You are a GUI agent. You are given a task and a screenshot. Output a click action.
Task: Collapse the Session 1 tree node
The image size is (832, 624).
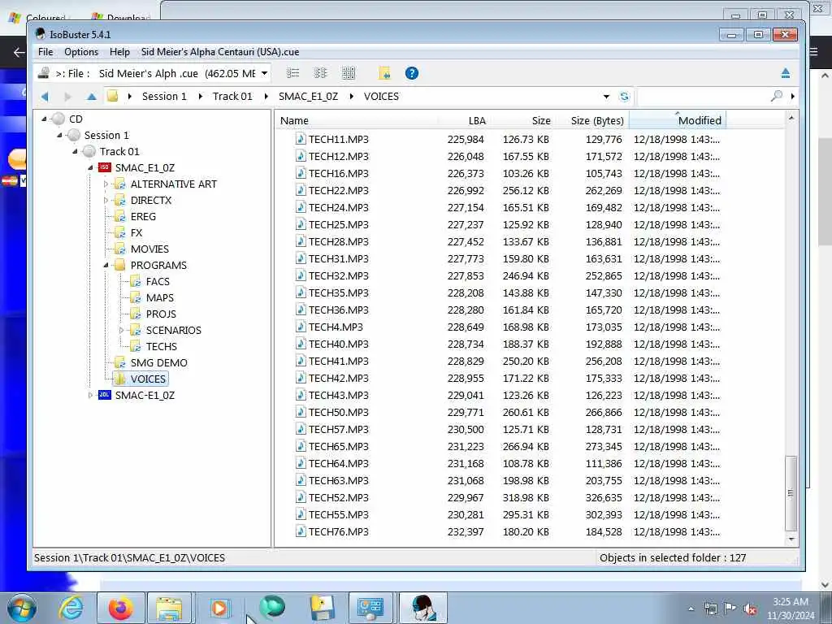(x=59, y=136)
